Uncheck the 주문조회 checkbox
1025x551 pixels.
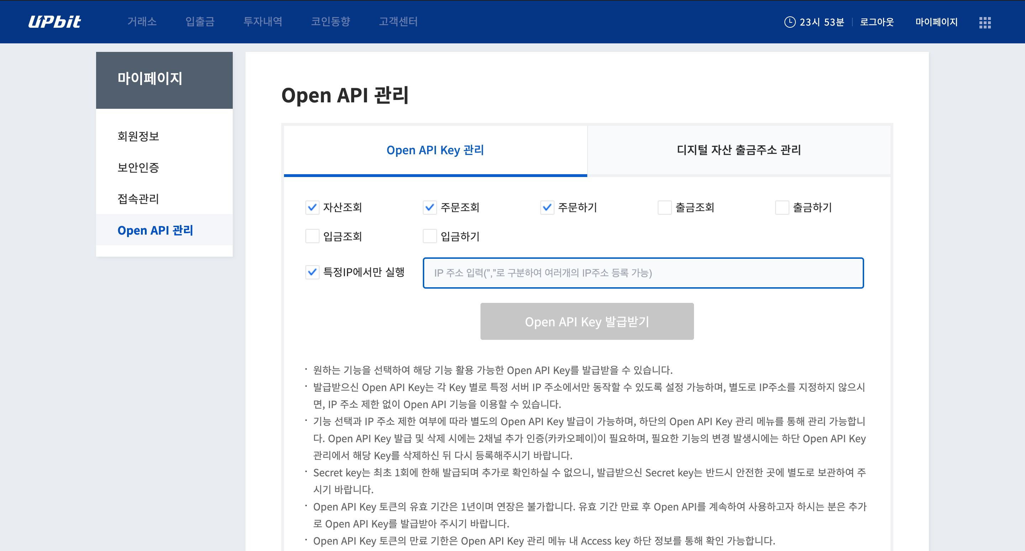coord(430,208)
